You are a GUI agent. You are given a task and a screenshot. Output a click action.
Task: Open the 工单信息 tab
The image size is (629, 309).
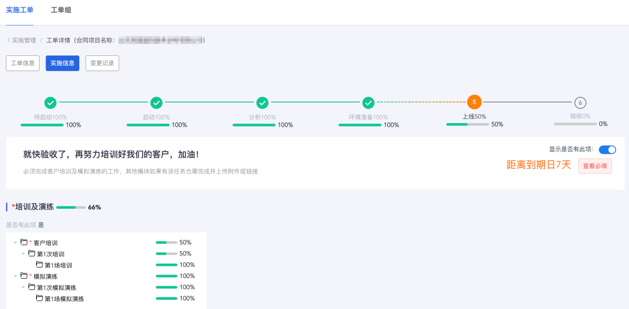click(23, 63)
